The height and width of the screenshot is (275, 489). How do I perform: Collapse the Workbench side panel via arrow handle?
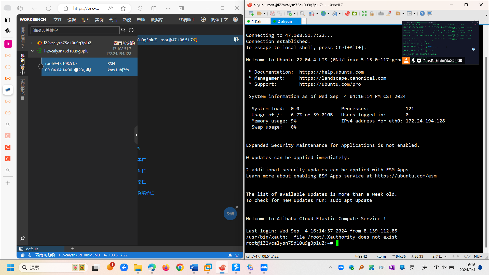coord(136,135)
